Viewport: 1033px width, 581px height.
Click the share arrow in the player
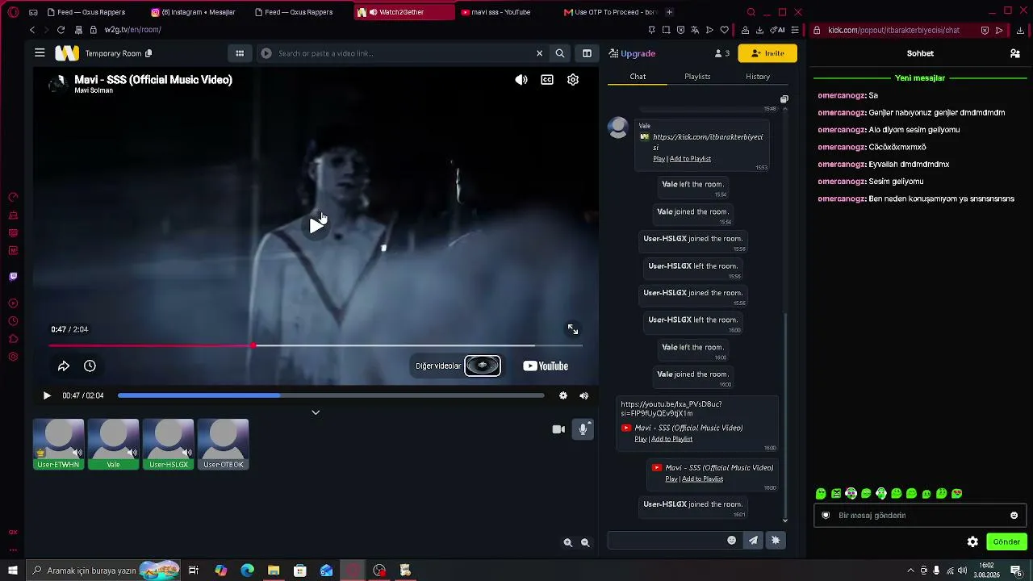pos(64,366)
